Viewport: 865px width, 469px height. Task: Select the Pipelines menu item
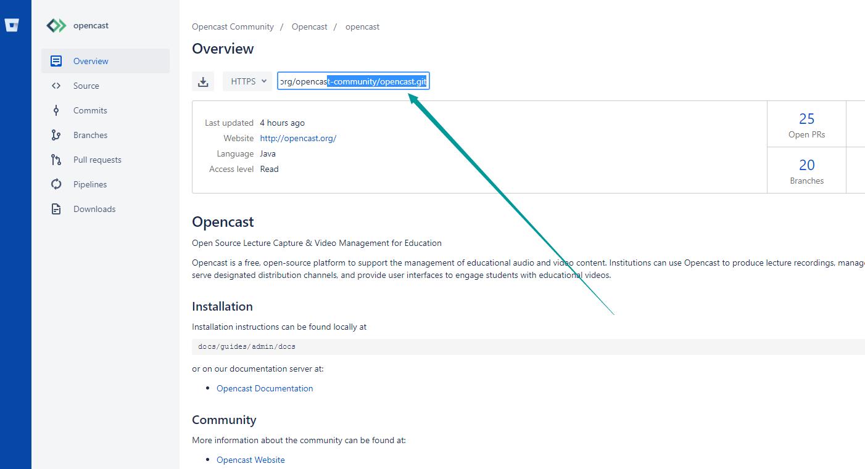pos(106,184)
